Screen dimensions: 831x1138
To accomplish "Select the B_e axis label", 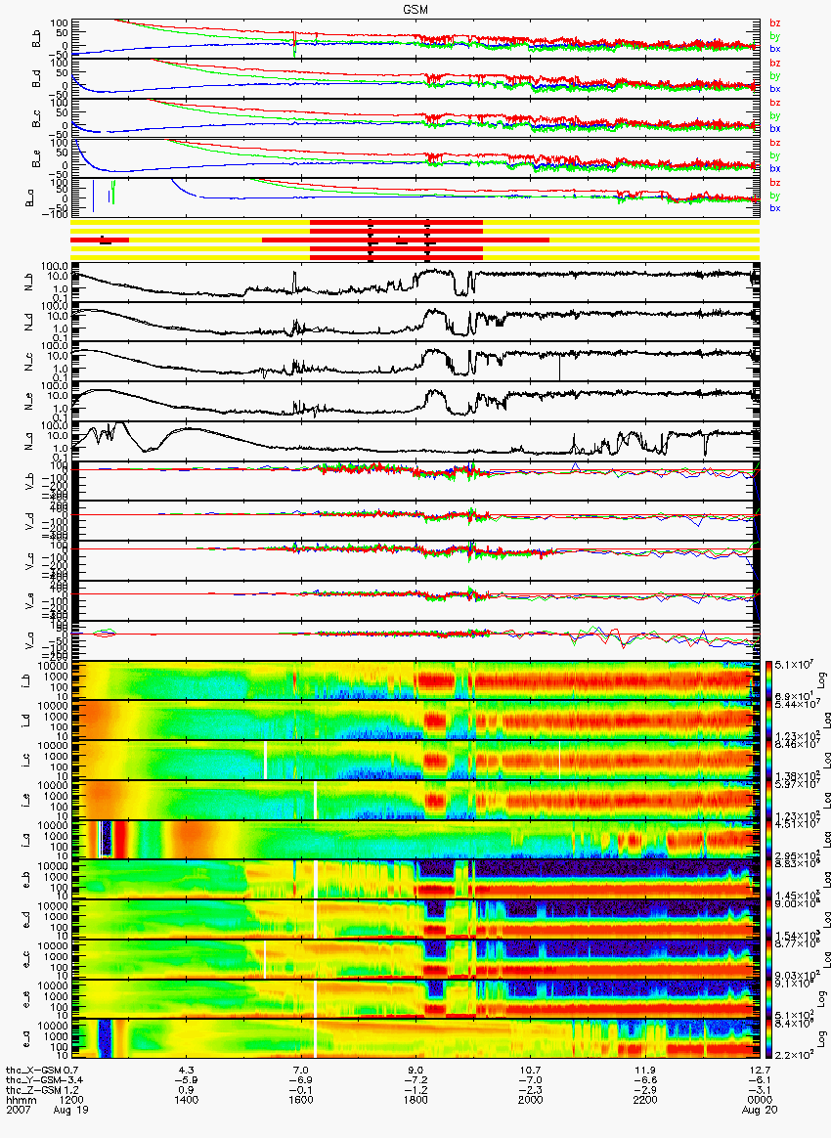I will [x=36, y=159].
